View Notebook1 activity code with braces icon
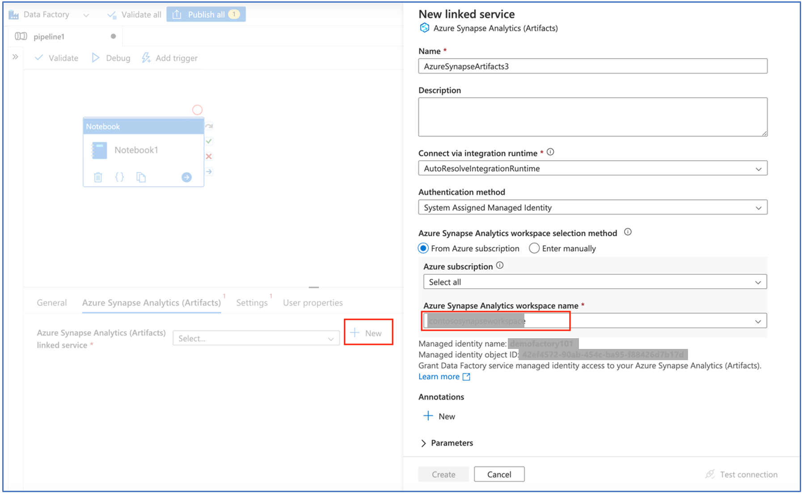The width and height of the screenshot is (802, 493). pyautogui.click(x=119, y=178)
